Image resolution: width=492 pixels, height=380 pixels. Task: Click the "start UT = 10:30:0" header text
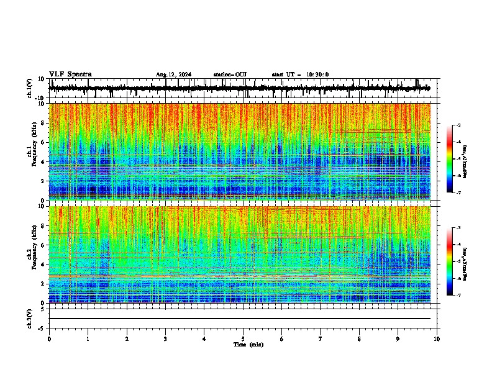(x=300, y=75)
